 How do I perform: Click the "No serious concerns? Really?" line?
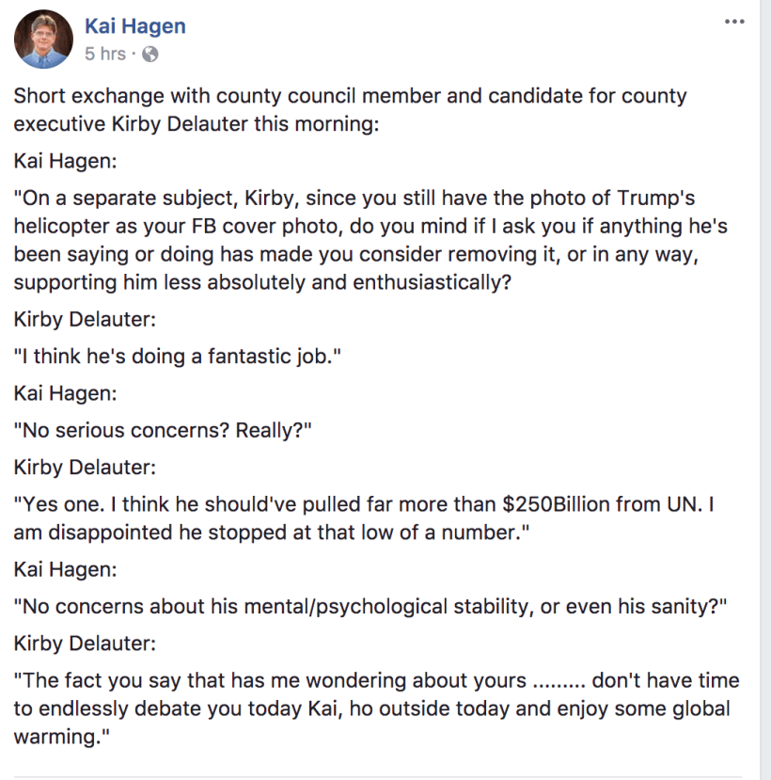163,430
